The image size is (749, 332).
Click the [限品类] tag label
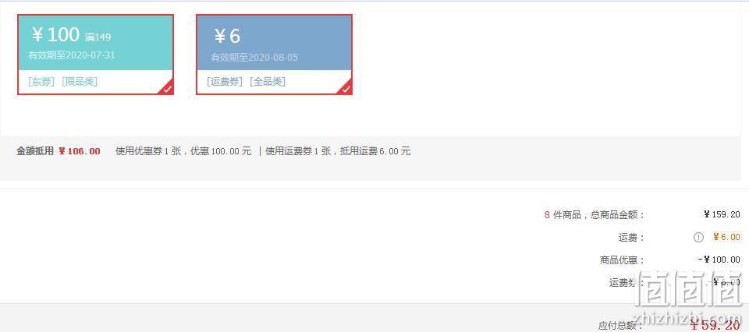[x=80, y=82]
